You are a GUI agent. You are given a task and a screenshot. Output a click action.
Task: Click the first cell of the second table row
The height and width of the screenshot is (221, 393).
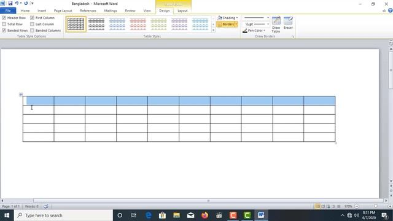[38, 110]
